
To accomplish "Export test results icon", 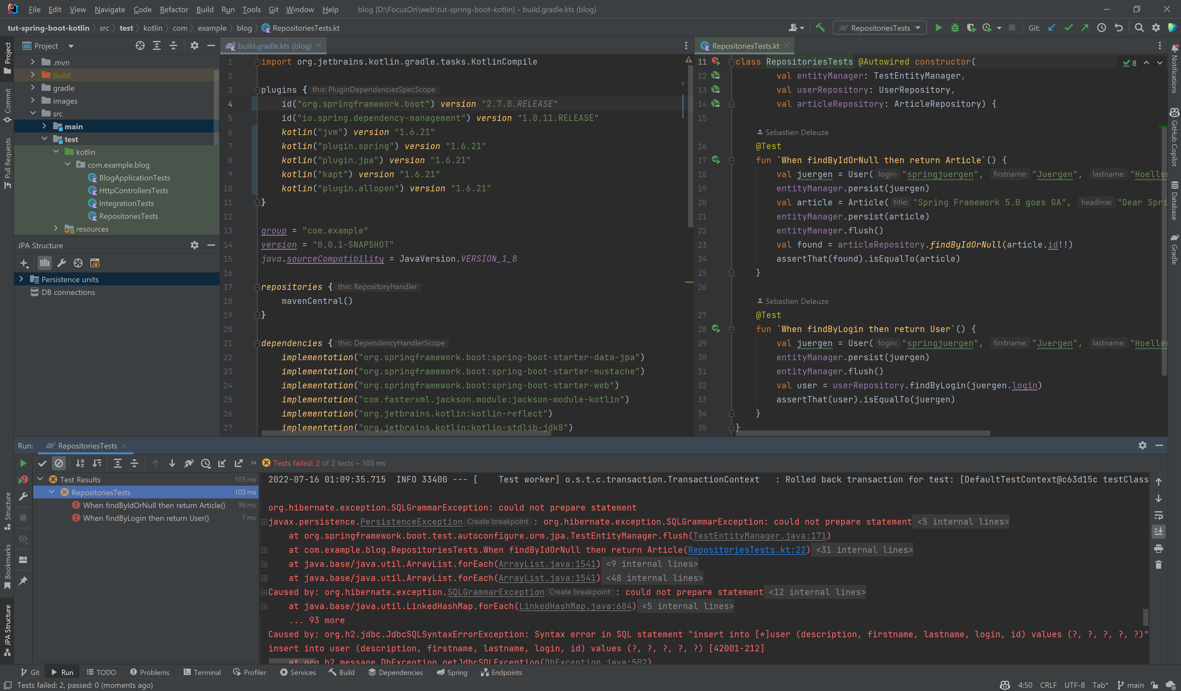I will pos(238,463).
